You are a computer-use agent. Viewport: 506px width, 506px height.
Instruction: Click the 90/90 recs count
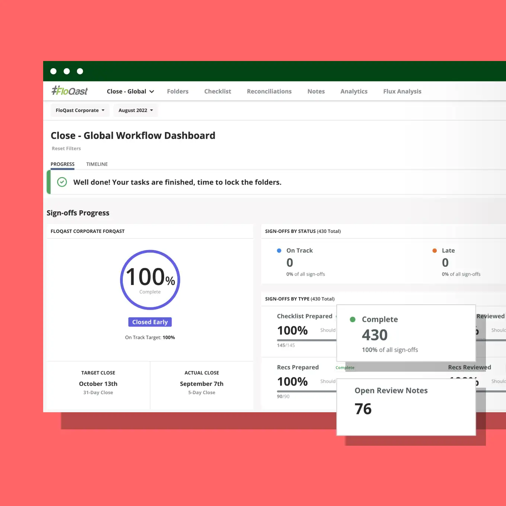(283, 397)
